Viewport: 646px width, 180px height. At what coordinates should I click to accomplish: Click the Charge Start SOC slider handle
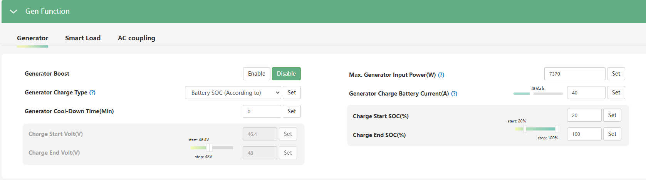525,129
